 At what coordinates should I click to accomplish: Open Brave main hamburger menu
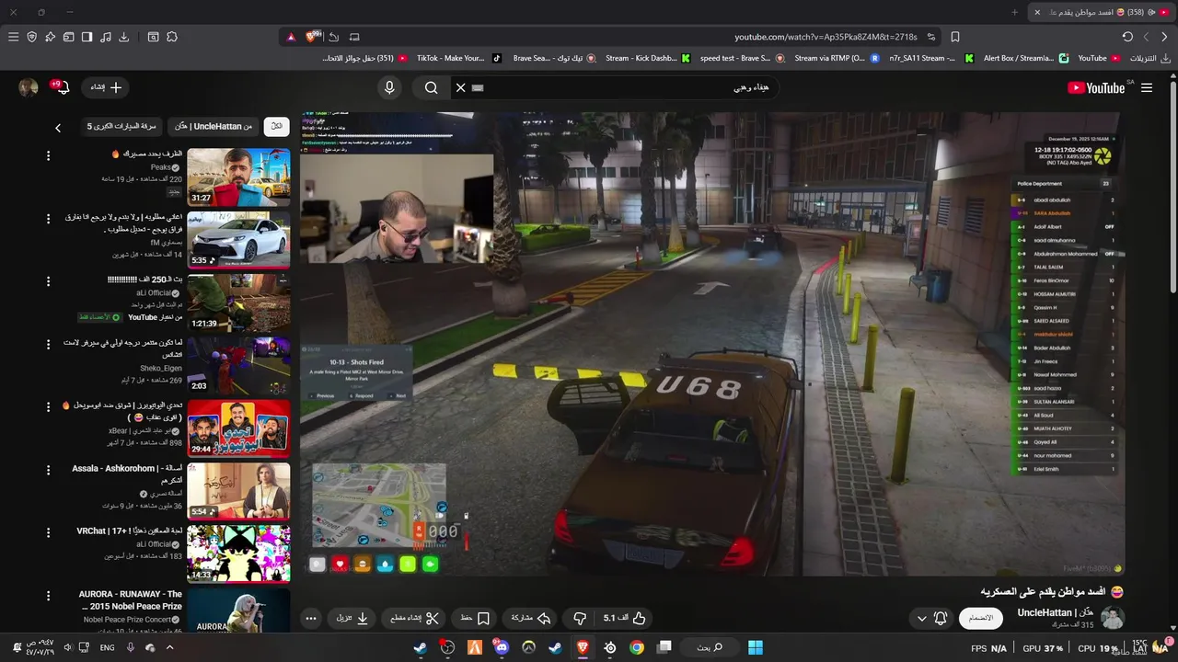(x=13, y=37)
